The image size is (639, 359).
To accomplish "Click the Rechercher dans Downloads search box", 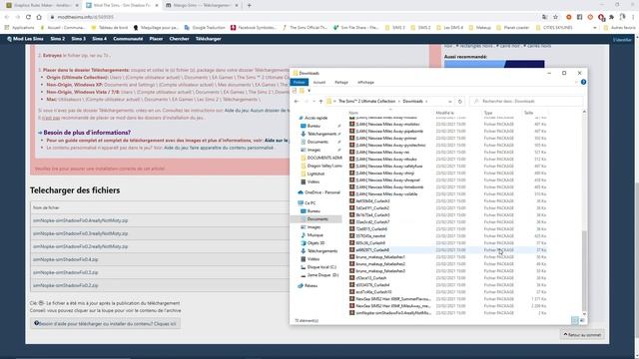I will pos(526,102).
